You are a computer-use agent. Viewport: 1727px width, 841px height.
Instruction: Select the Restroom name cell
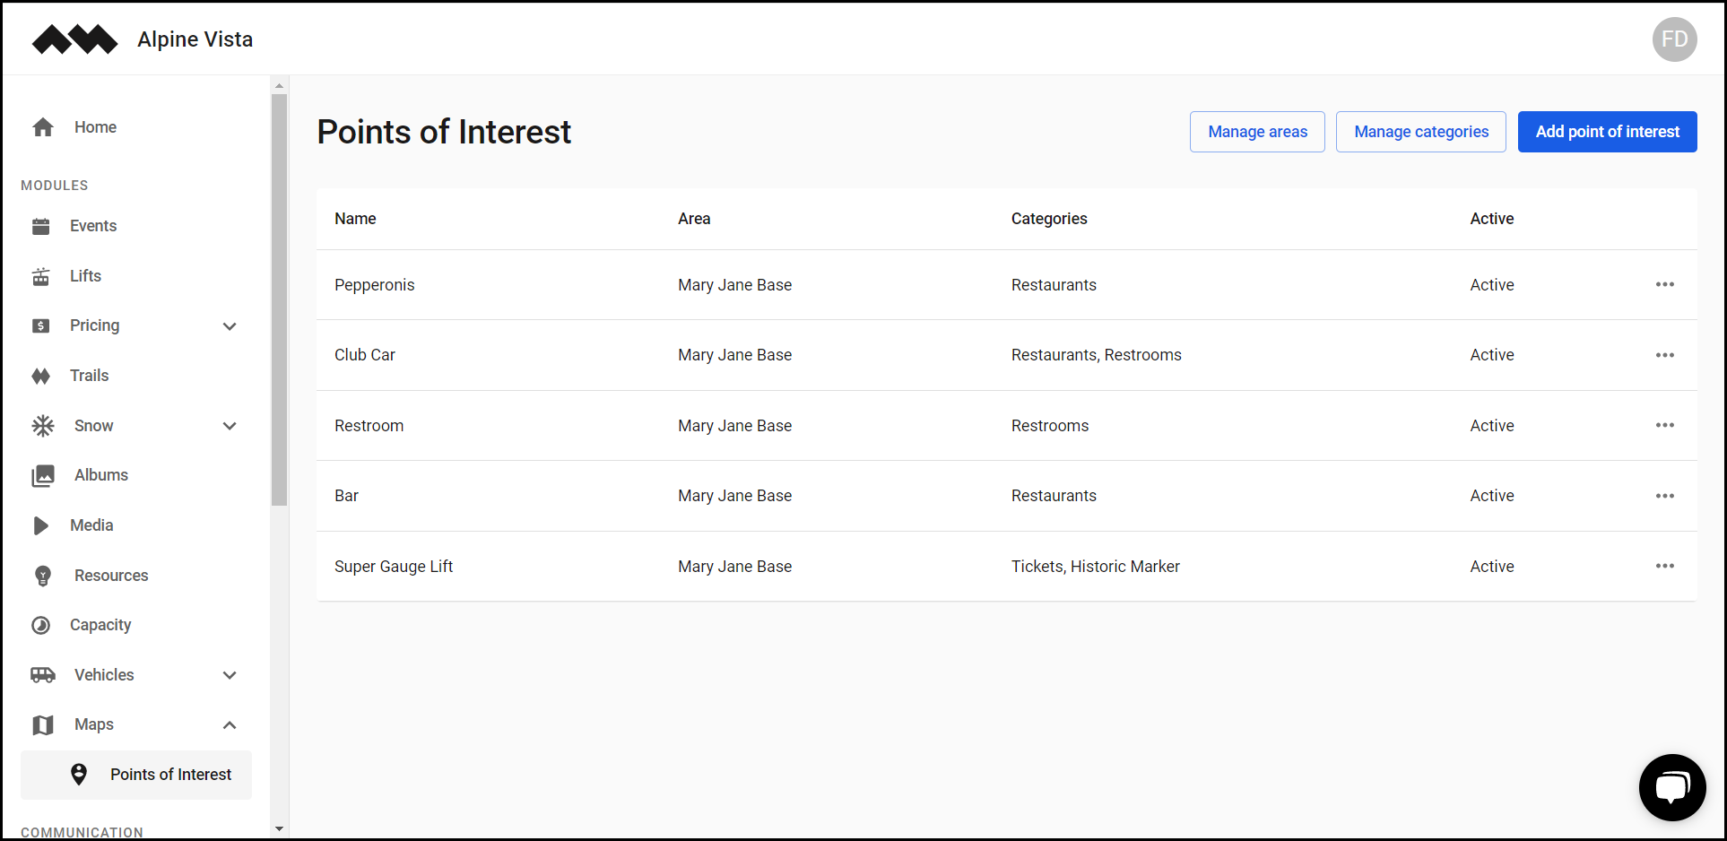click(369, 426)
